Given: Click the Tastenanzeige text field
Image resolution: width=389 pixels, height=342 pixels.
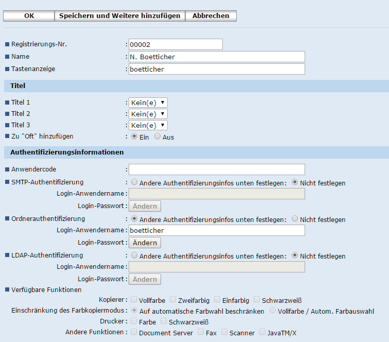Looking at the screenshot, I should (x=217, y=69).
